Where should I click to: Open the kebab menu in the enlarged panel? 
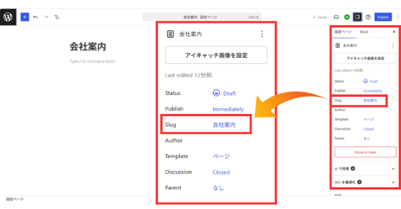[262, 34]
